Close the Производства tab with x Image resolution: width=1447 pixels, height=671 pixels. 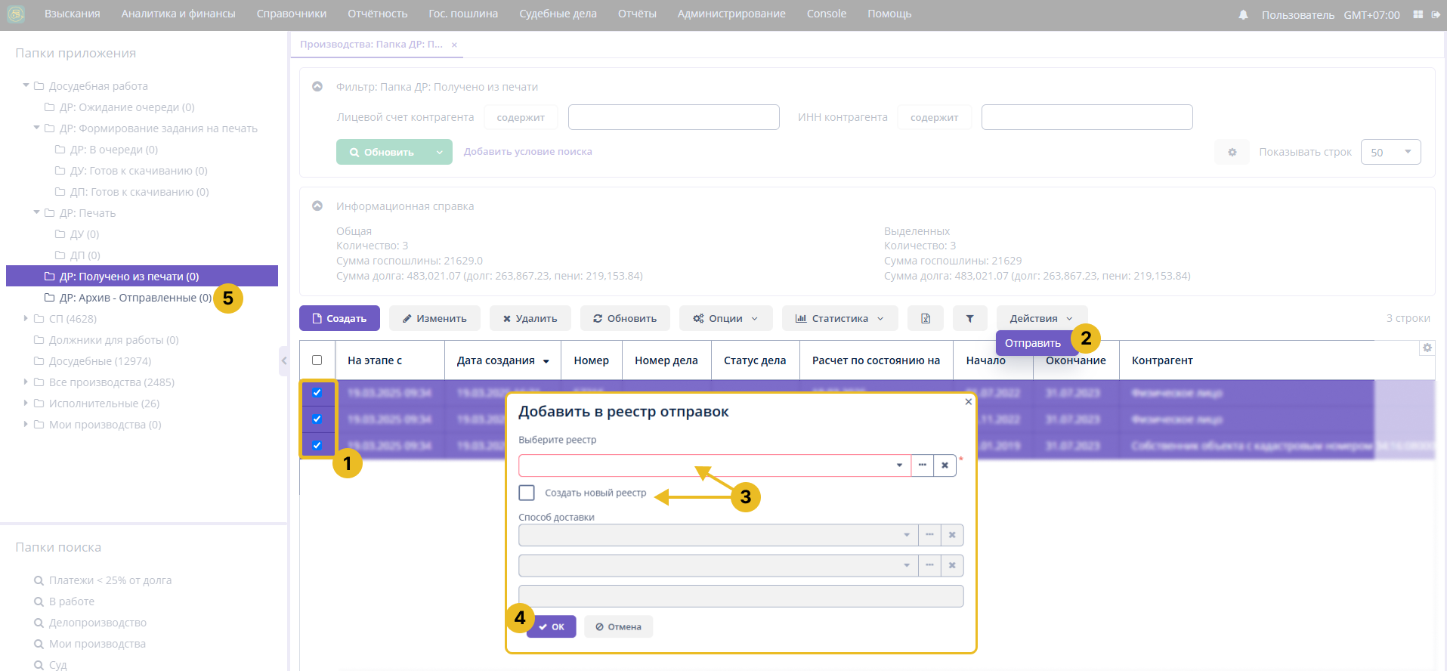point(454,45)
